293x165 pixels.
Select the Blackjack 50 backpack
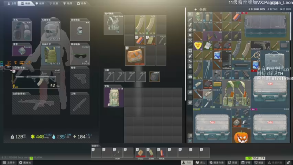(x=114, y=97)
